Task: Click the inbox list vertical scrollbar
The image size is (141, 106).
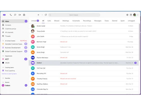Action: pyautogui.click(x=140, y=42)
